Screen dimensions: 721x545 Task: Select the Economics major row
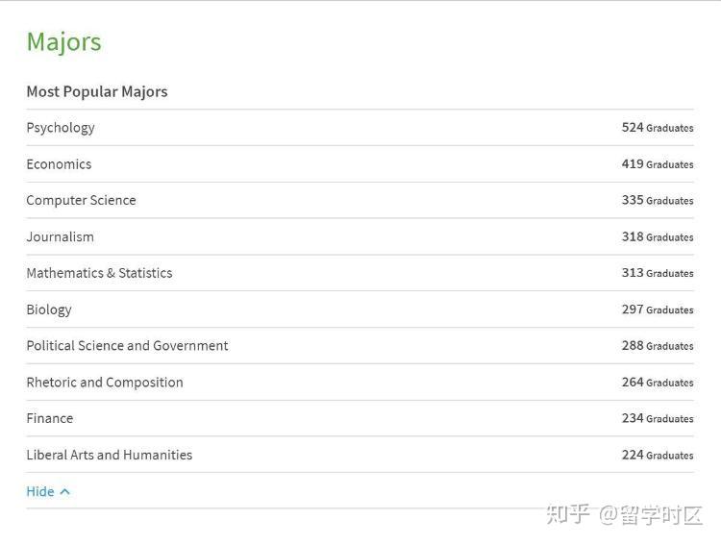point(59,164)
